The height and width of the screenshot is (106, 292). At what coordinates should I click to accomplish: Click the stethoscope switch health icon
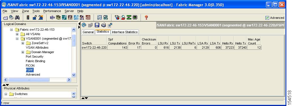(117, 18)
